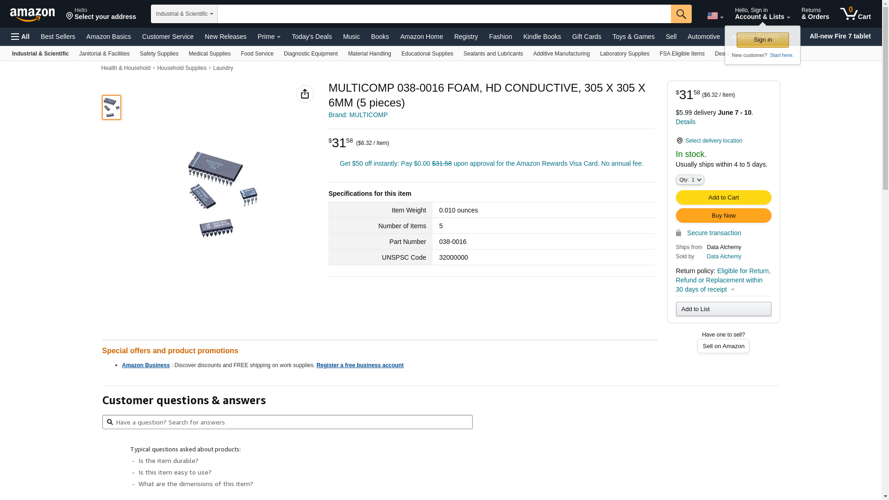Viewport: 889px width, 500px height.
Task: Click the Add to Cart button
Action: click(x=723, y=198)
